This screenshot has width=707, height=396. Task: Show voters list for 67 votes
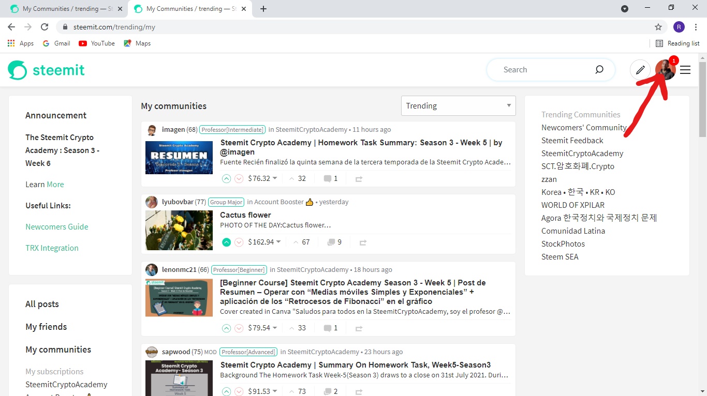(301, 242)
